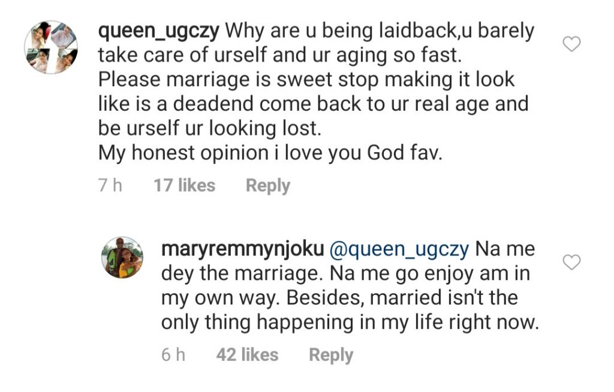Click the line starting "like is a deadend"
Image resolution: width=614 pixels, height=392 pixels.
pos(313,104)
